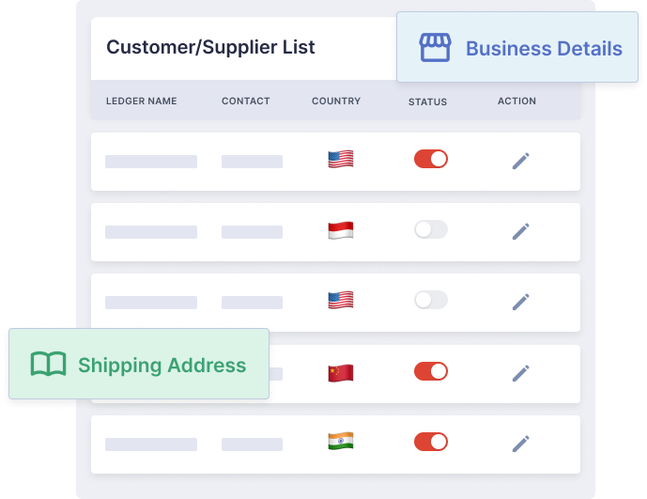Click the COUNTRY column header
This screenshot has width=647, height=499.
(x=336, y=101)
